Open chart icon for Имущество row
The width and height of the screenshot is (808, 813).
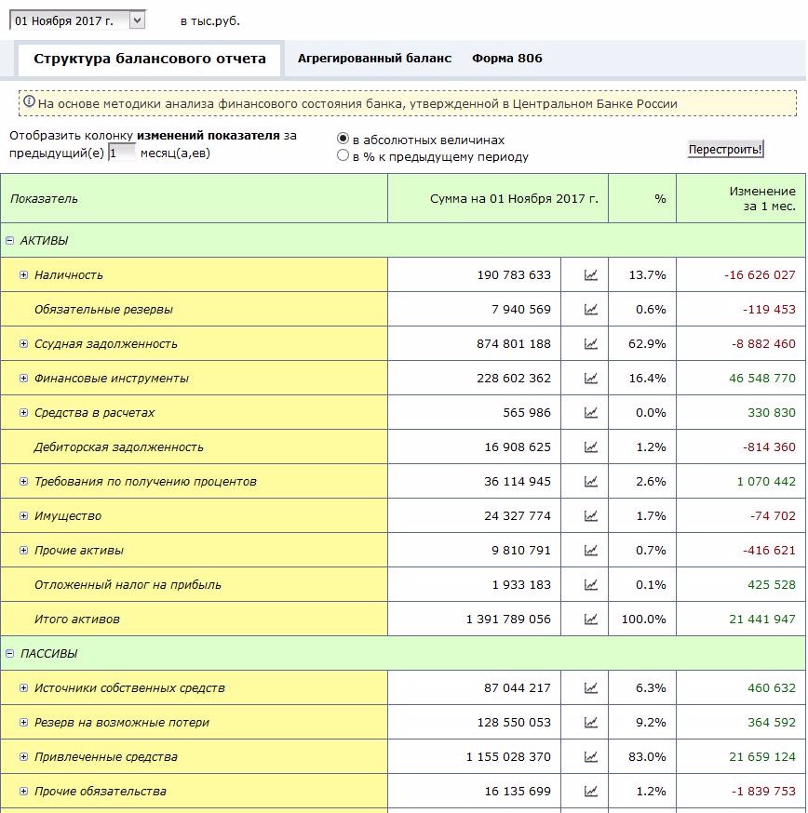(590, 515)
